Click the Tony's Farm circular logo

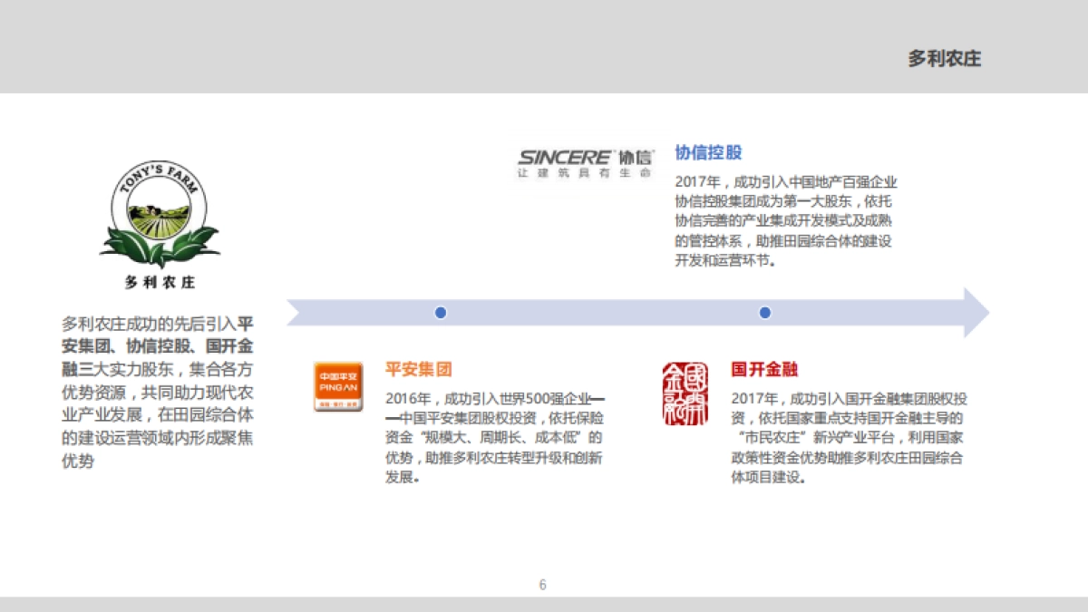tap(160, 215)
